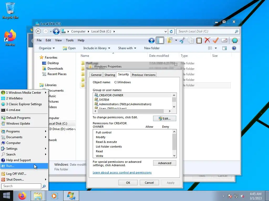
Task: Toggle the navigation pane toolbar icon
Action: point(160,41)
